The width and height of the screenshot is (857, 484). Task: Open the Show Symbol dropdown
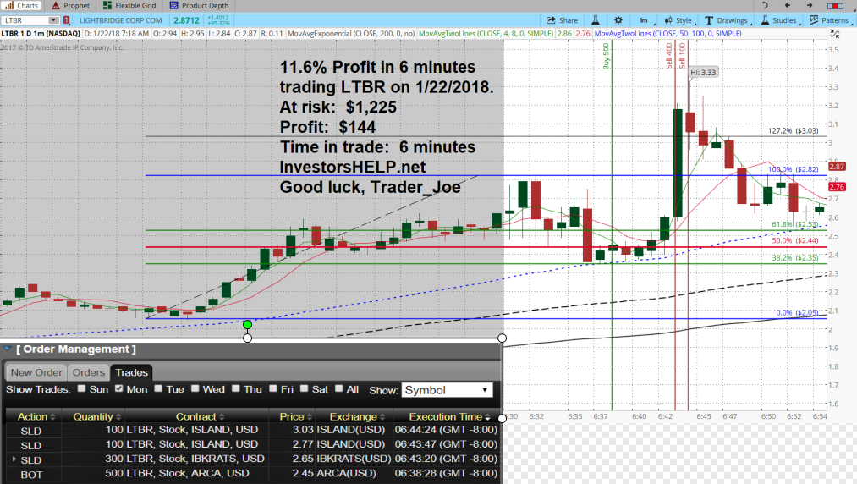point(447,390)
